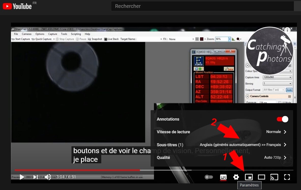This screenshot has height=190, width=301.
Task: Mute the video using the speaker icon
Action: [48, 177]
